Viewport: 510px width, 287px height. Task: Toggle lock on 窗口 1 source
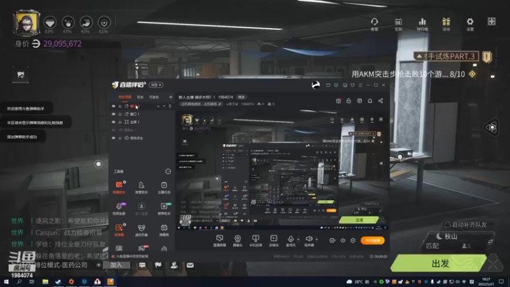pos(120,114)
